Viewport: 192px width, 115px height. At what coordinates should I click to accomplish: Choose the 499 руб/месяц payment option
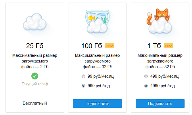pos(146,77)
